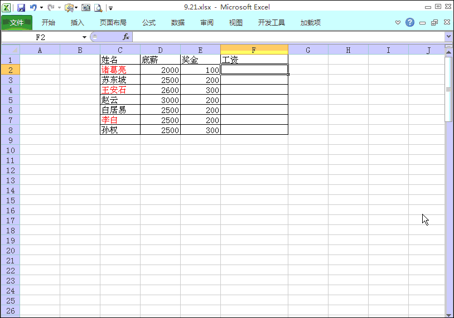Image resolution: width=454 pixels, height=318 pixels.
Task: Click the vertical scrollbar down arrow
Action: [x=448, y=315]
